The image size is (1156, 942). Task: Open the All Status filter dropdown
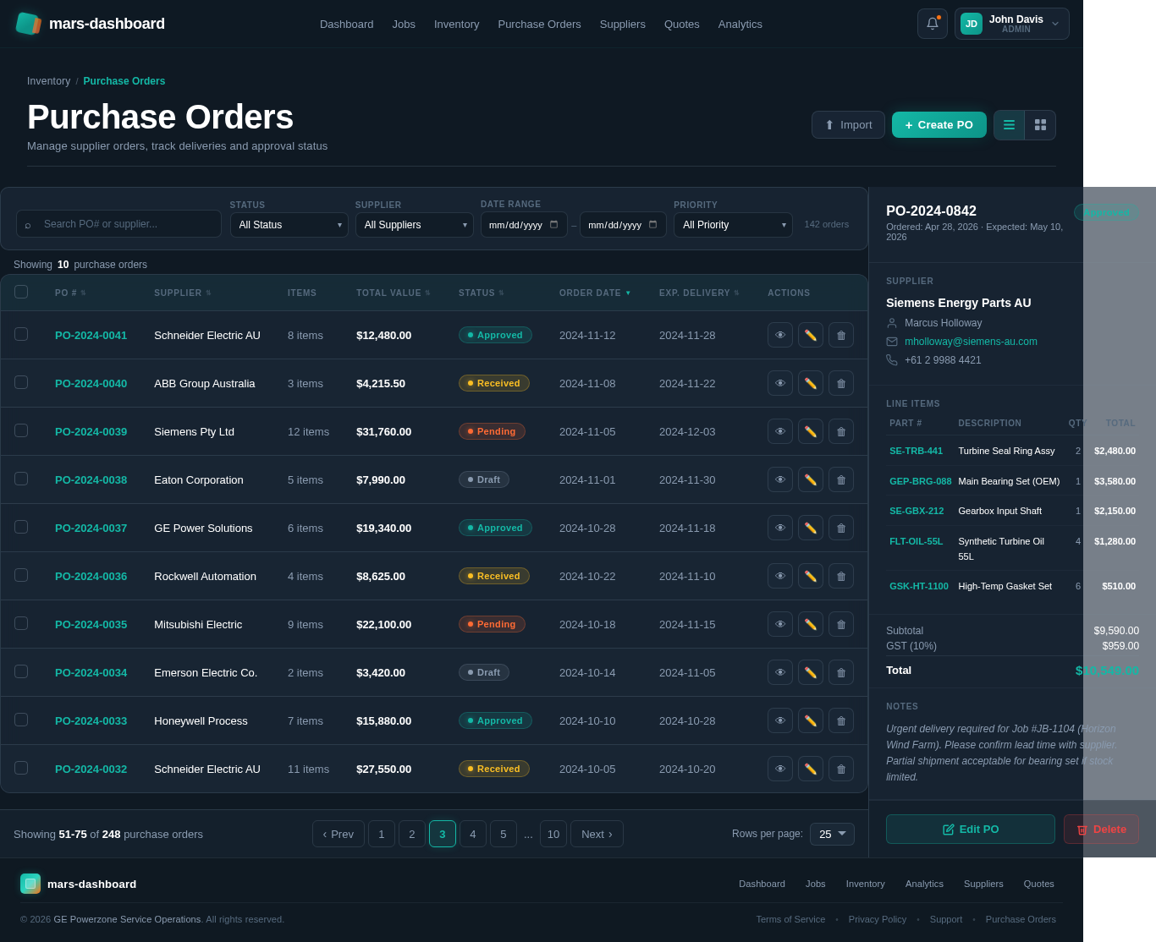click(289, 225)
